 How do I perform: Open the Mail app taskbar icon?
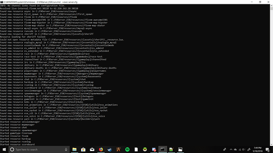tap(92, 149)
